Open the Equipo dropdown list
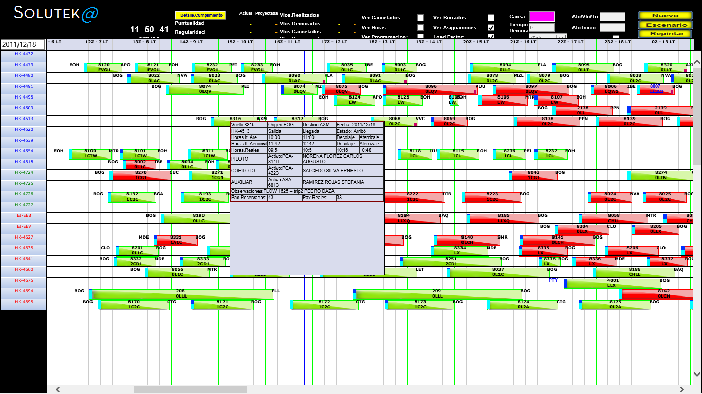702x394 pixels. 562,37
